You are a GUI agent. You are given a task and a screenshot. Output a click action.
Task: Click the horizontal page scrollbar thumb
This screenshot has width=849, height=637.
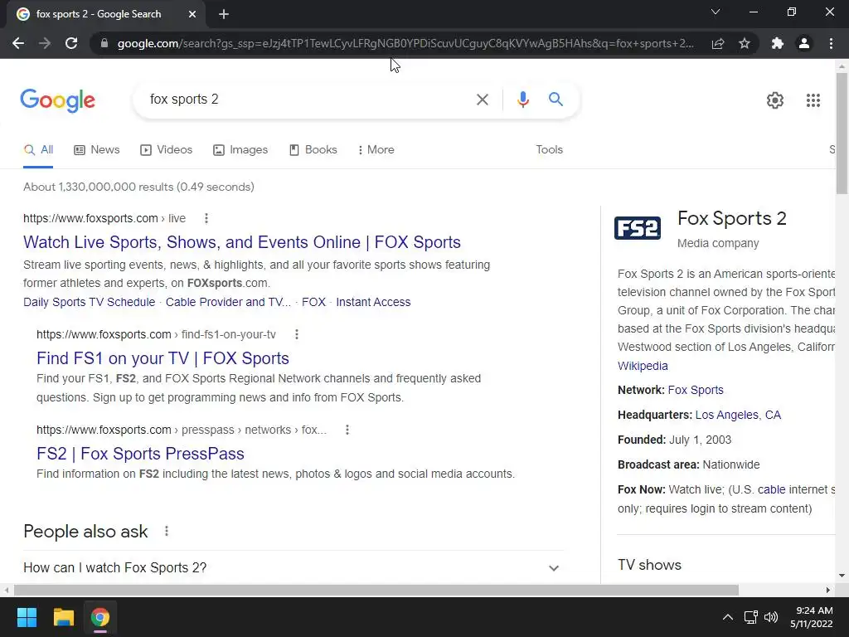tap(376, 590)
